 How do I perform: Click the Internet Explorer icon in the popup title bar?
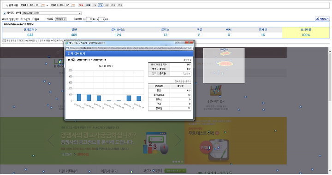(x=67, y=43)
